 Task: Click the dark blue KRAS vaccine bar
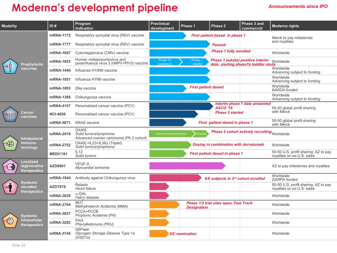[x=168, y=123]
